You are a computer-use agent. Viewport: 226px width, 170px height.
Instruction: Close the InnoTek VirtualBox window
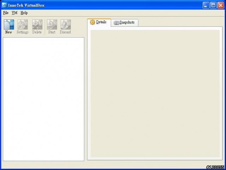(x=221, y=5)
